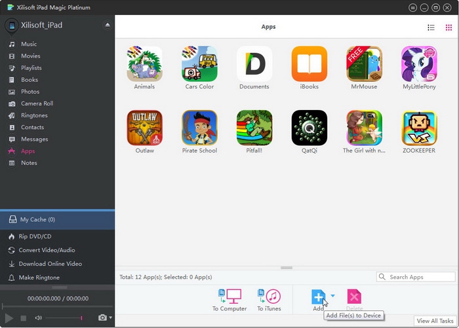Expand the Add button dropdown arrow
Screen dimensions: 459x328
tap(332, 295)
